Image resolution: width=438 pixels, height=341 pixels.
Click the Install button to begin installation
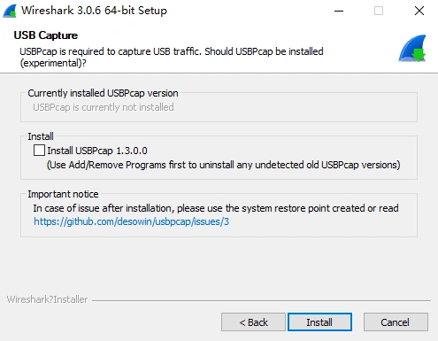pyautogui.click(x=319, y=322)
